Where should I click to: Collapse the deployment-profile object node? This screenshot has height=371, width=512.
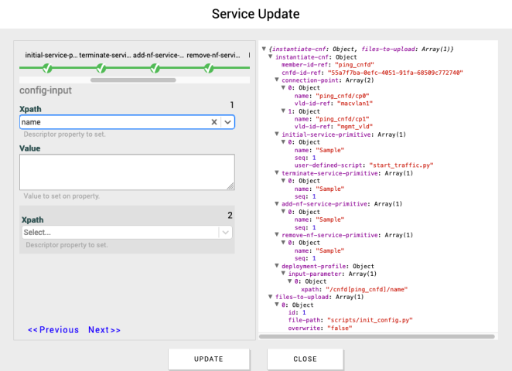pyautogui.click(x=277, y=266)
